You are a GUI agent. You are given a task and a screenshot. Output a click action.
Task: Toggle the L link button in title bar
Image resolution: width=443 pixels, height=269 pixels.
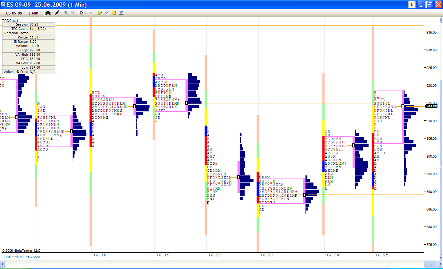tap(412, 4)
